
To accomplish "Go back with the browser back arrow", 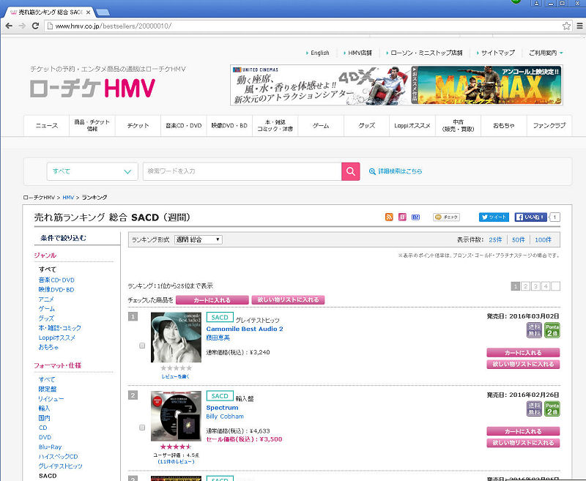I will tap(9, 26).
